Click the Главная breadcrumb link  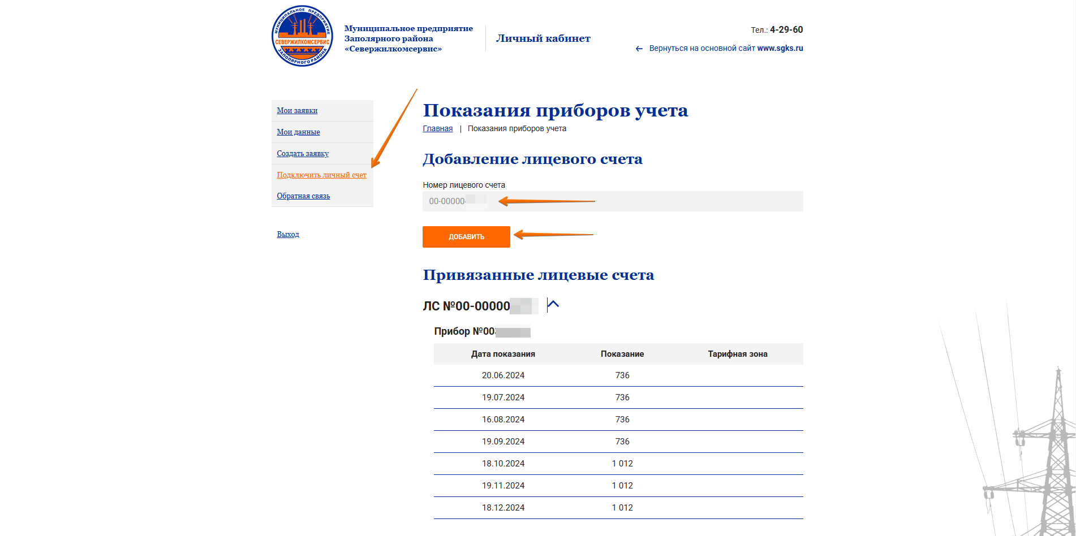(x=437, y=129)
